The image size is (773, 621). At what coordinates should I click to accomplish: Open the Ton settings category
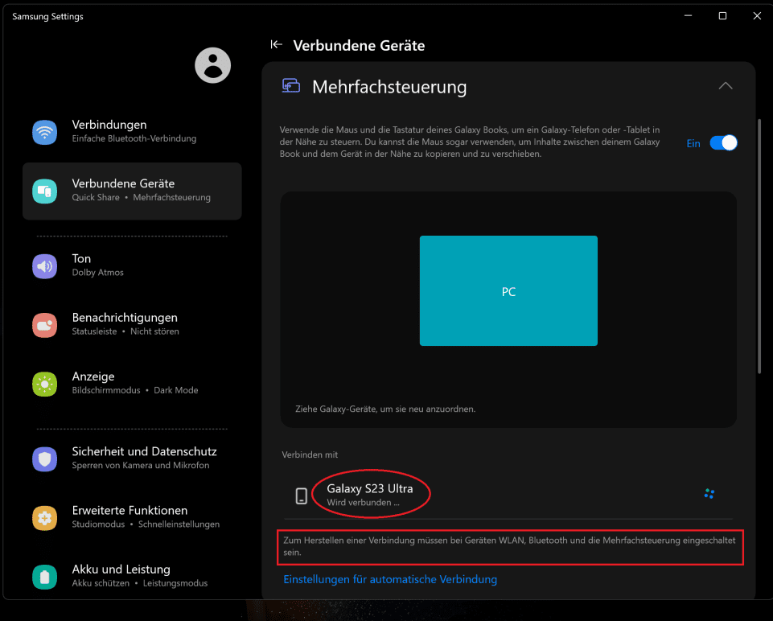point(132,266)
